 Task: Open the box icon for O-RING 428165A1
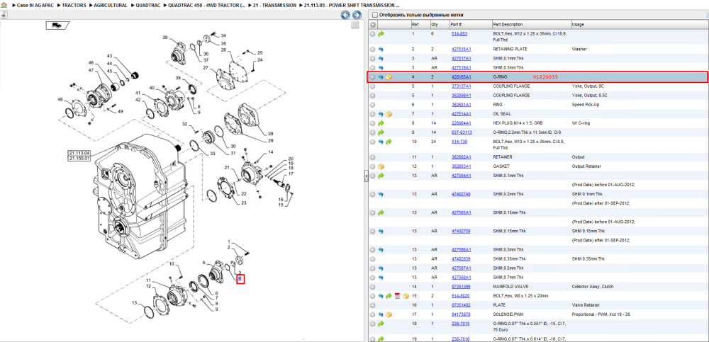(x=389, y=77)
